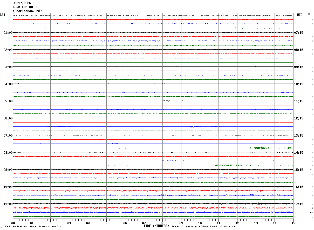This screenshot has height=230, width=314.
Task: Select the (Charleston, MO) location label
Action: [27, 11]
